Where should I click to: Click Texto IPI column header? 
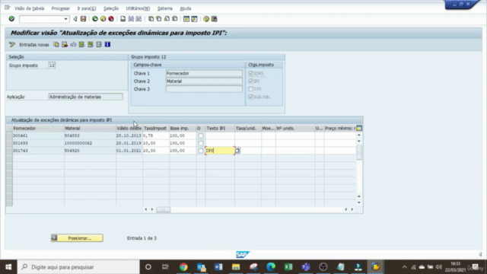pos(220,128)
